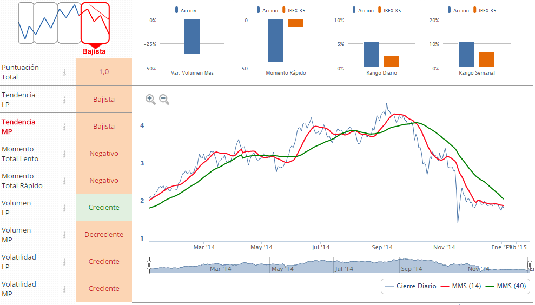535x305 pixels.
Task: Select the Puntuación Total row label
Action: point(20,72)
